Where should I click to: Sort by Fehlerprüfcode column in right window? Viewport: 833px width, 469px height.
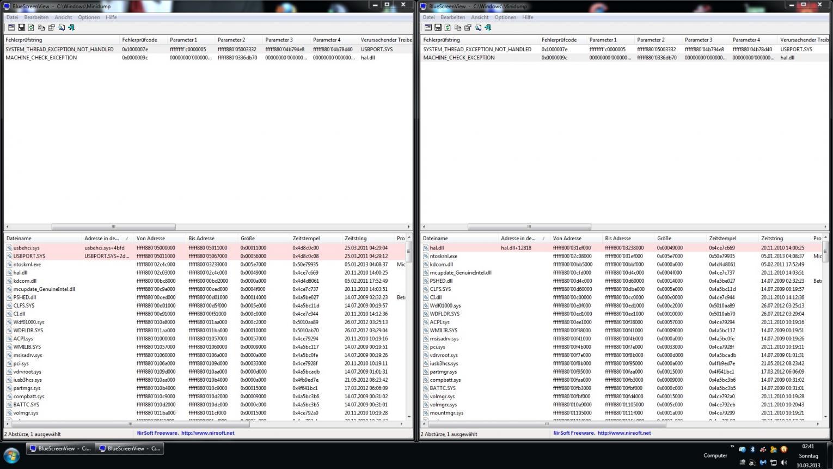(x=562, y=40)
